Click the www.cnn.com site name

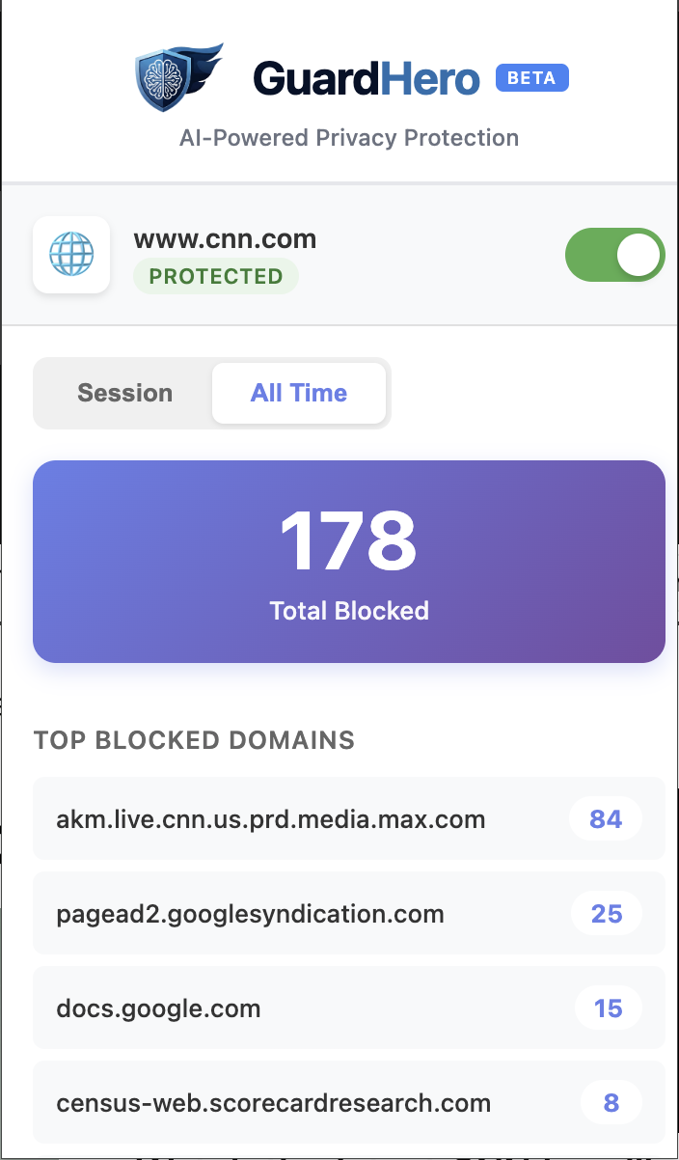coord(225,238)
